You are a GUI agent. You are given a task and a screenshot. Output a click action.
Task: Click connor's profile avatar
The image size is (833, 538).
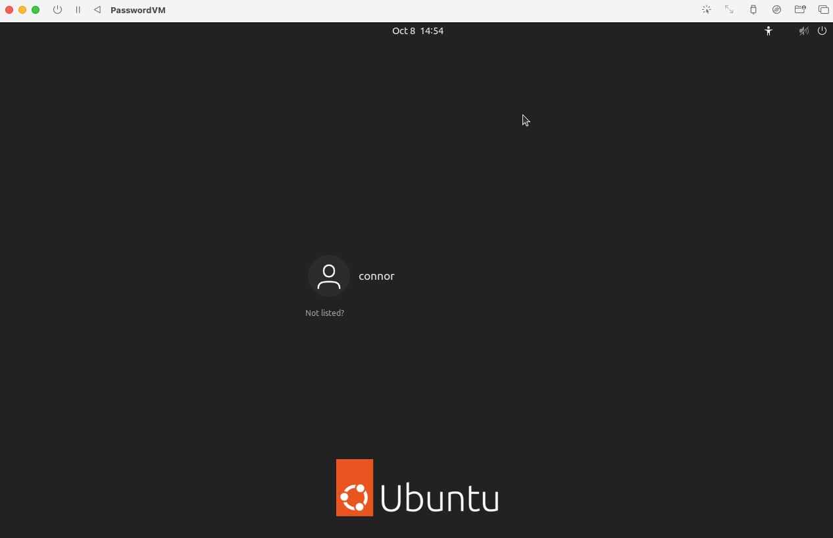click(x=329, y=276)
